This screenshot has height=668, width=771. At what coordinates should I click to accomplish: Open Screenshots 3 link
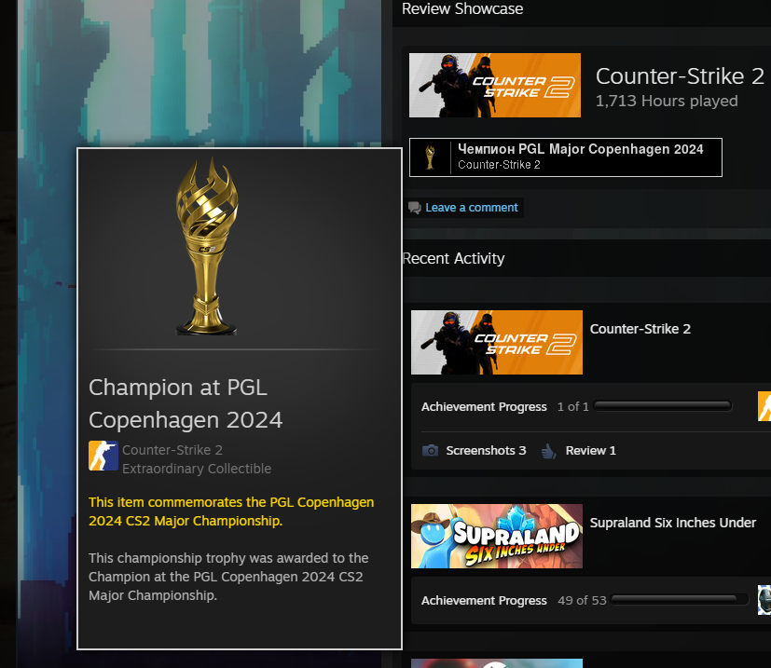[486, 450]
